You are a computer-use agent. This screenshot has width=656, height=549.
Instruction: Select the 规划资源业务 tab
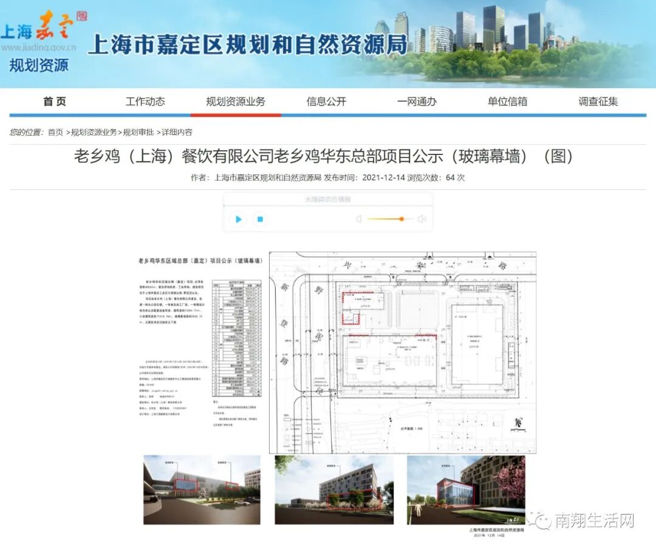tap(236, 102)
